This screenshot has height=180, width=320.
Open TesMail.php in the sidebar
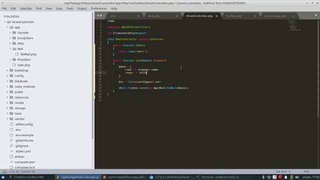[x=28, y=54]
